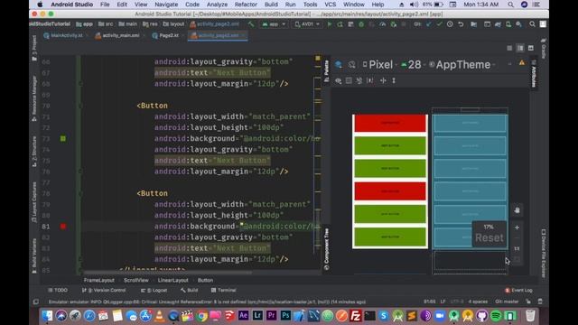This screenshot has width=578, height=325.
Task: Open Photoshop from the dock
Action: click(285, 316)
